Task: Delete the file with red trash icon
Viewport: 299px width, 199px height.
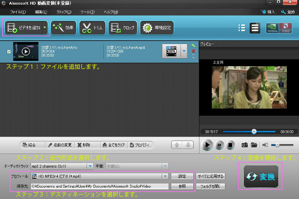Action: [193, 51]
